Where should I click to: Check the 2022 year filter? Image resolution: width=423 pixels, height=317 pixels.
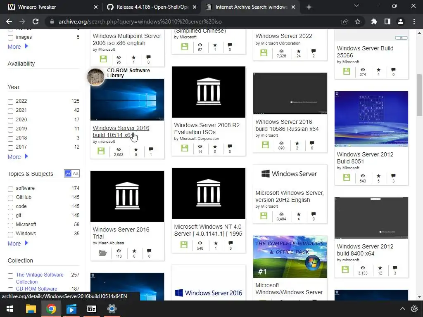[x=10, y=102]
